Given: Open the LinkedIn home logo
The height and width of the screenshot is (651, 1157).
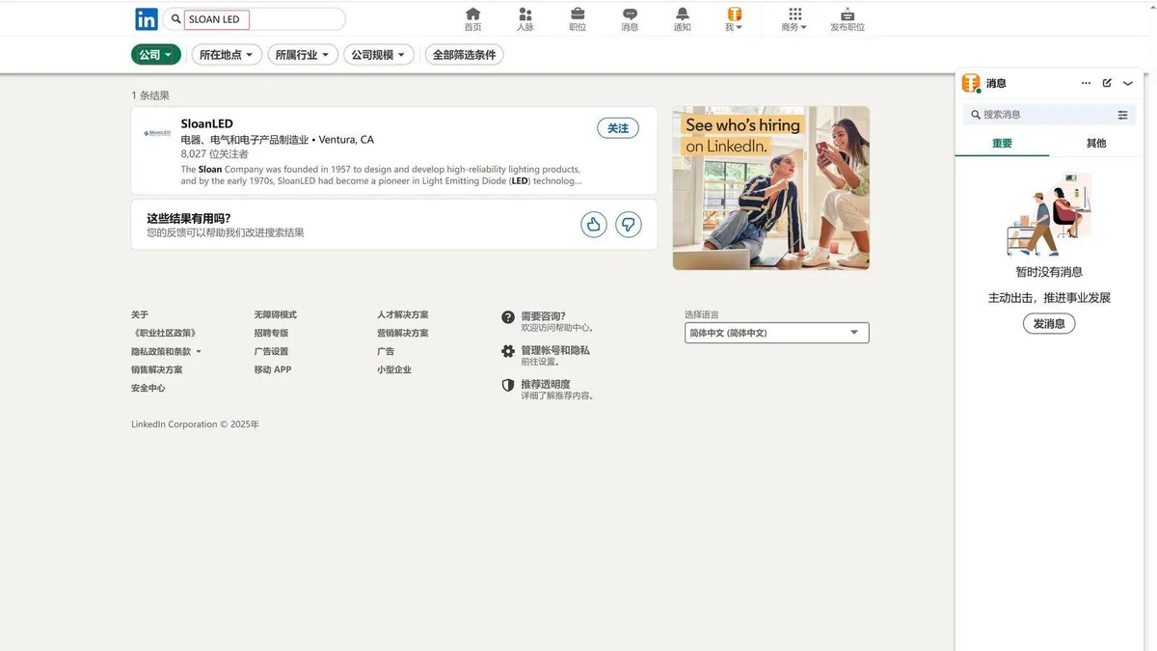Looking at the screenshot, I should click(147, 18).
